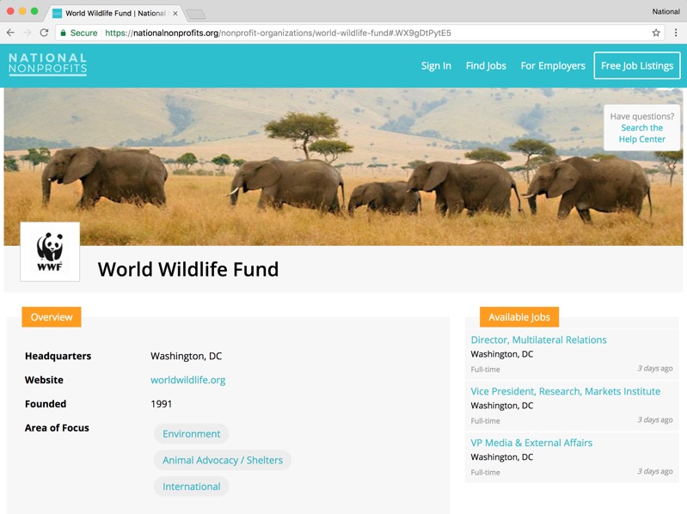The height and width of the screenshot is (514, 687).
Task: Click the World Wildlife Fund heading
Action: click(x=188, y=269)
